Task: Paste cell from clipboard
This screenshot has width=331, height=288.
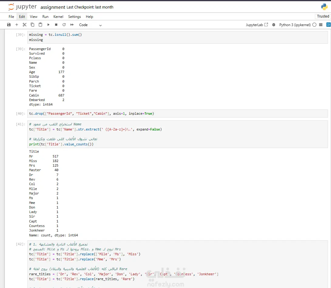Action: coord(40,25)
